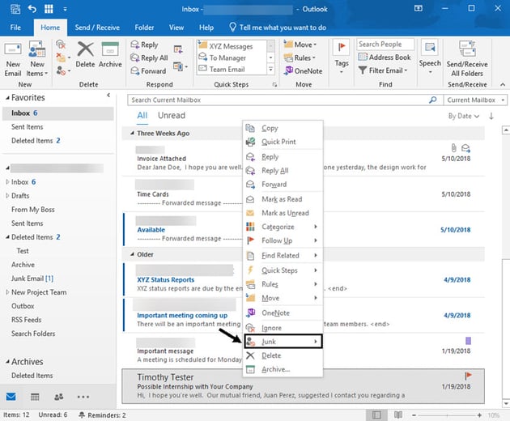Collapse the Older message group
Screen dimensions: 510x421
coord(132,254)
